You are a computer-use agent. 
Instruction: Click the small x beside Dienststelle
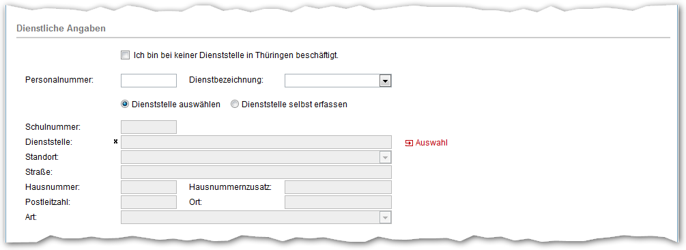tap(115, 141)
